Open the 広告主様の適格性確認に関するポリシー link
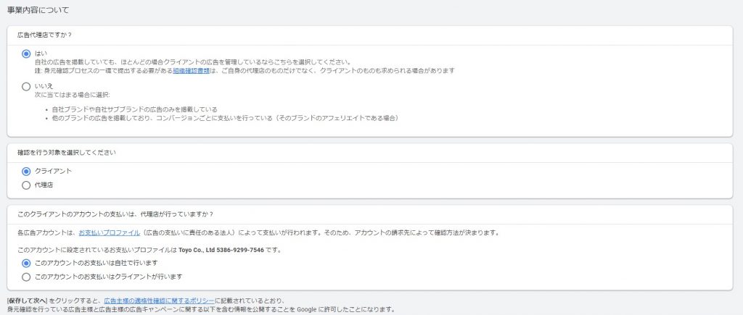743x315 pixels. click(159, 301)
